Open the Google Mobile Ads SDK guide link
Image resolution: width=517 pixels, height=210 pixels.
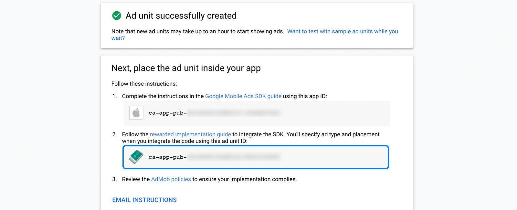[243, 96]
